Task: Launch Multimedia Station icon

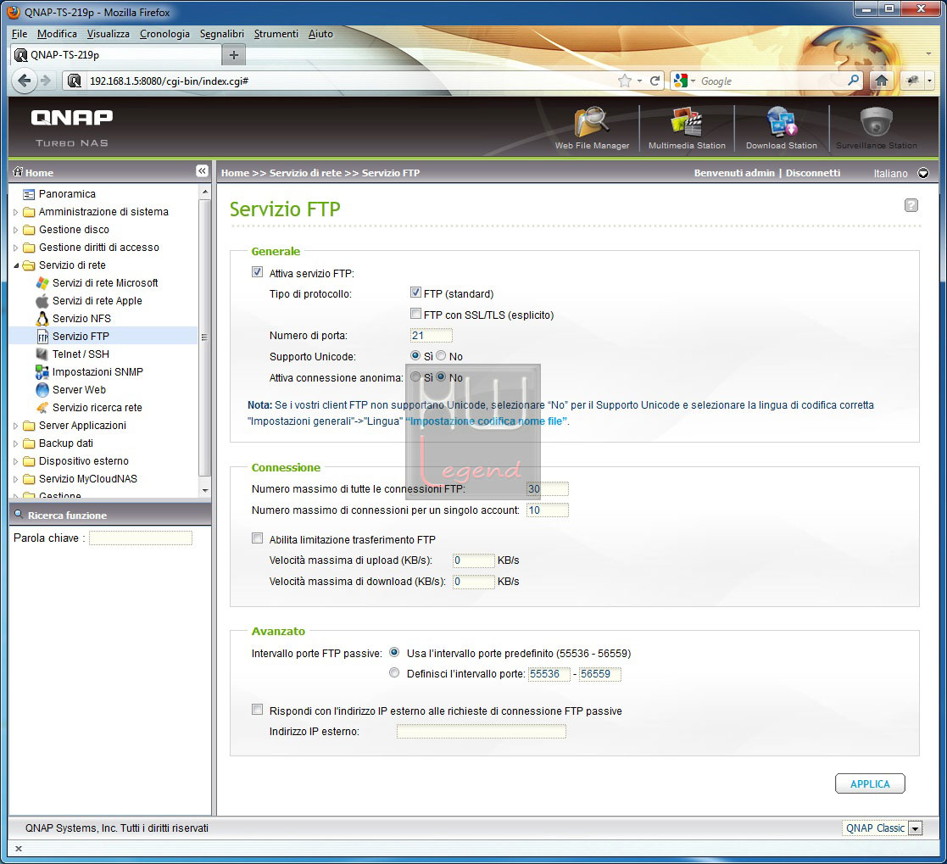Action: 687,122
